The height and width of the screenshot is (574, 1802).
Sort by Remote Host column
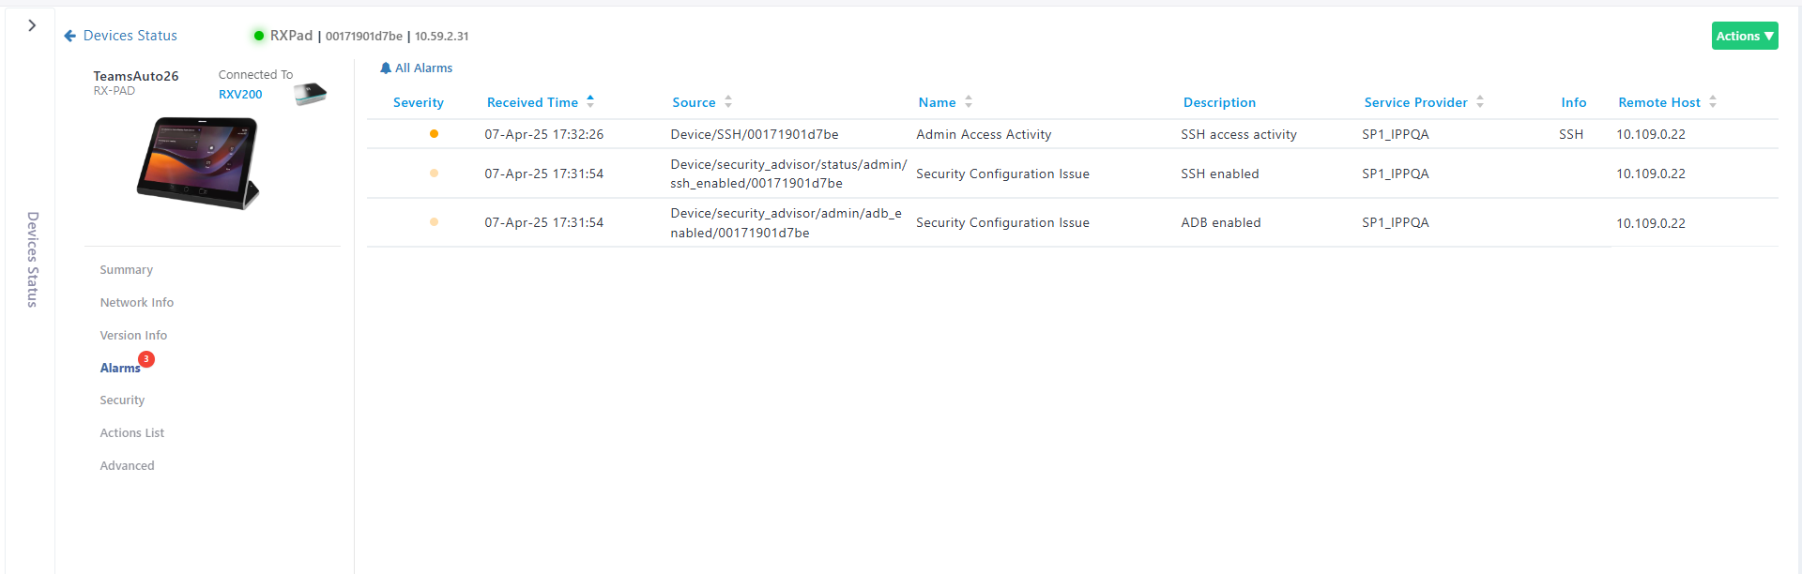(x=1658, y=102)
